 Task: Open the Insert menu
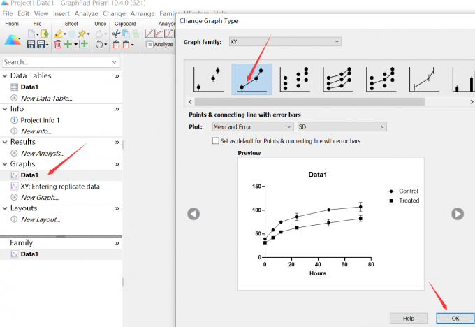61,14
